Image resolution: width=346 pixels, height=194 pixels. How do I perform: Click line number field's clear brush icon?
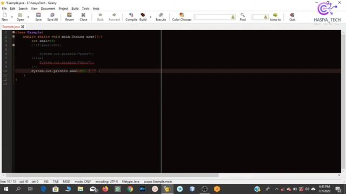(x=265, y=17)
